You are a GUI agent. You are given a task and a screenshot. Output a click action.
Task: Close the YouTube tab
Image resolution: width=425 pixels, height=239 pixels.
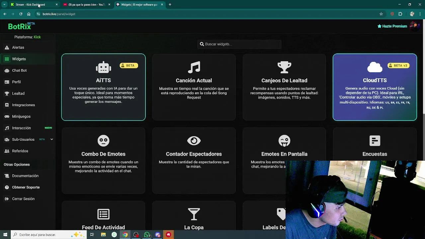click(109, 5)
